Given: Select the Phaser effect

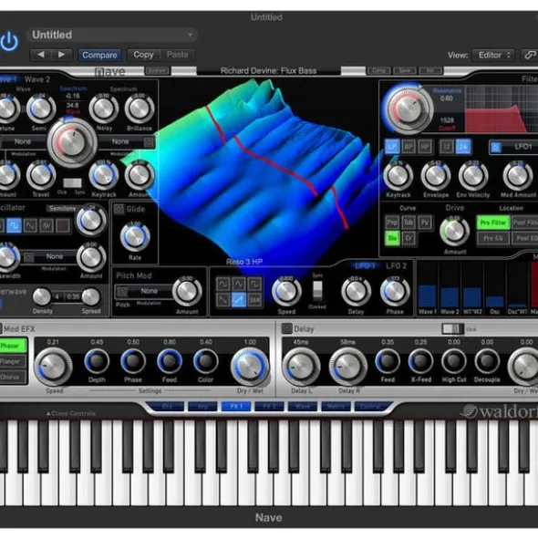Looking at the screenshot, I should point(13,346).
